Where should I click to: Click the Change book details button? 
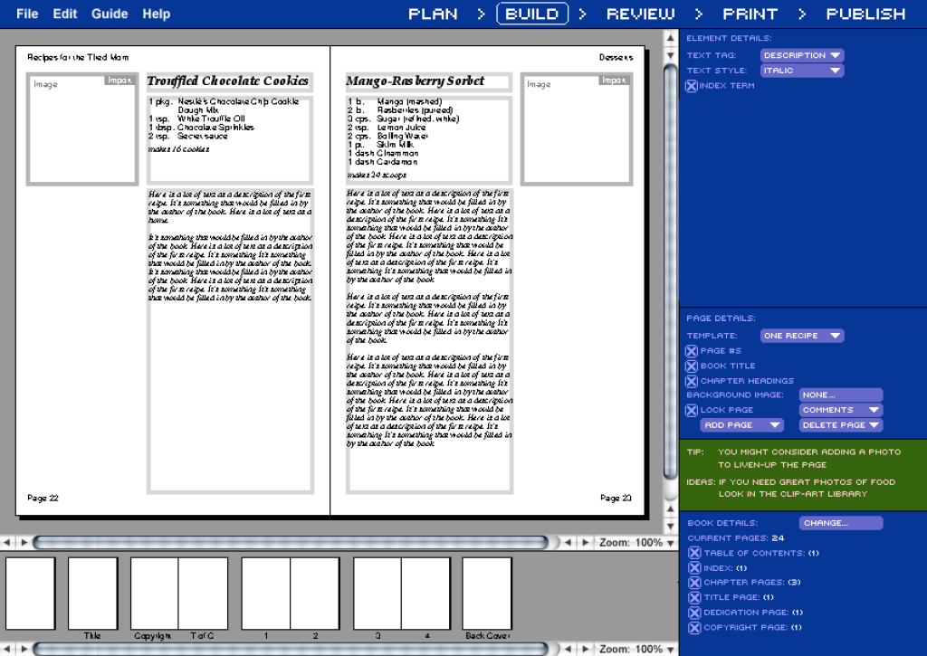(840, 523)
